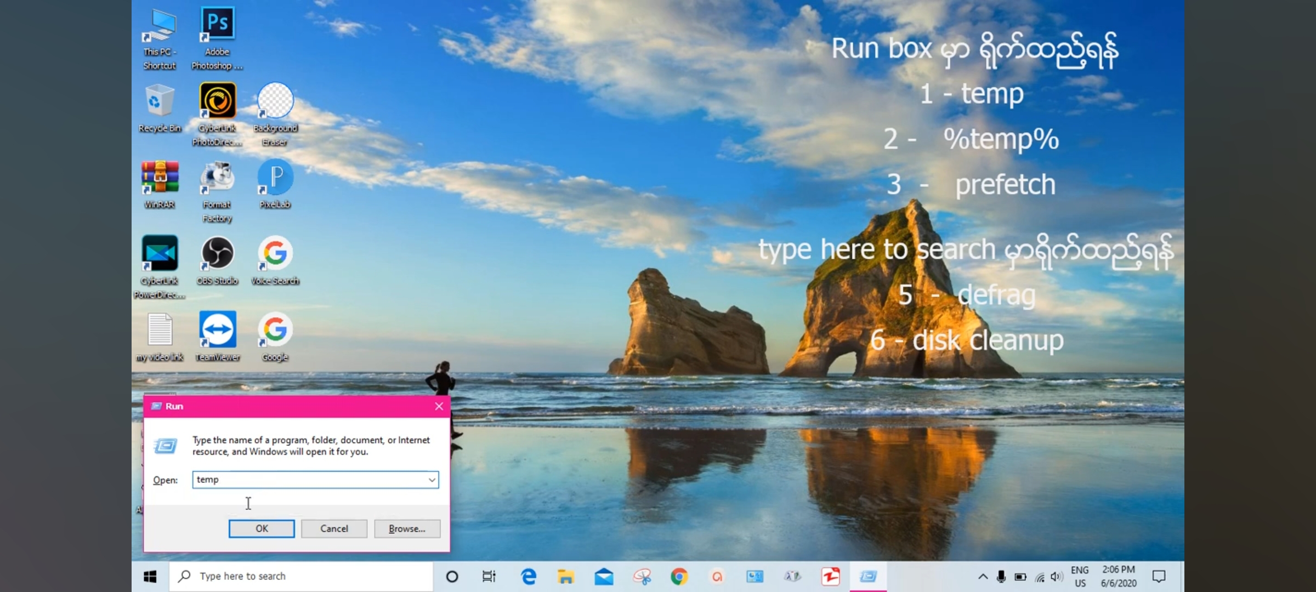Click the ENG US language indicator
1316x592 pixels.
pos(1080,577)
